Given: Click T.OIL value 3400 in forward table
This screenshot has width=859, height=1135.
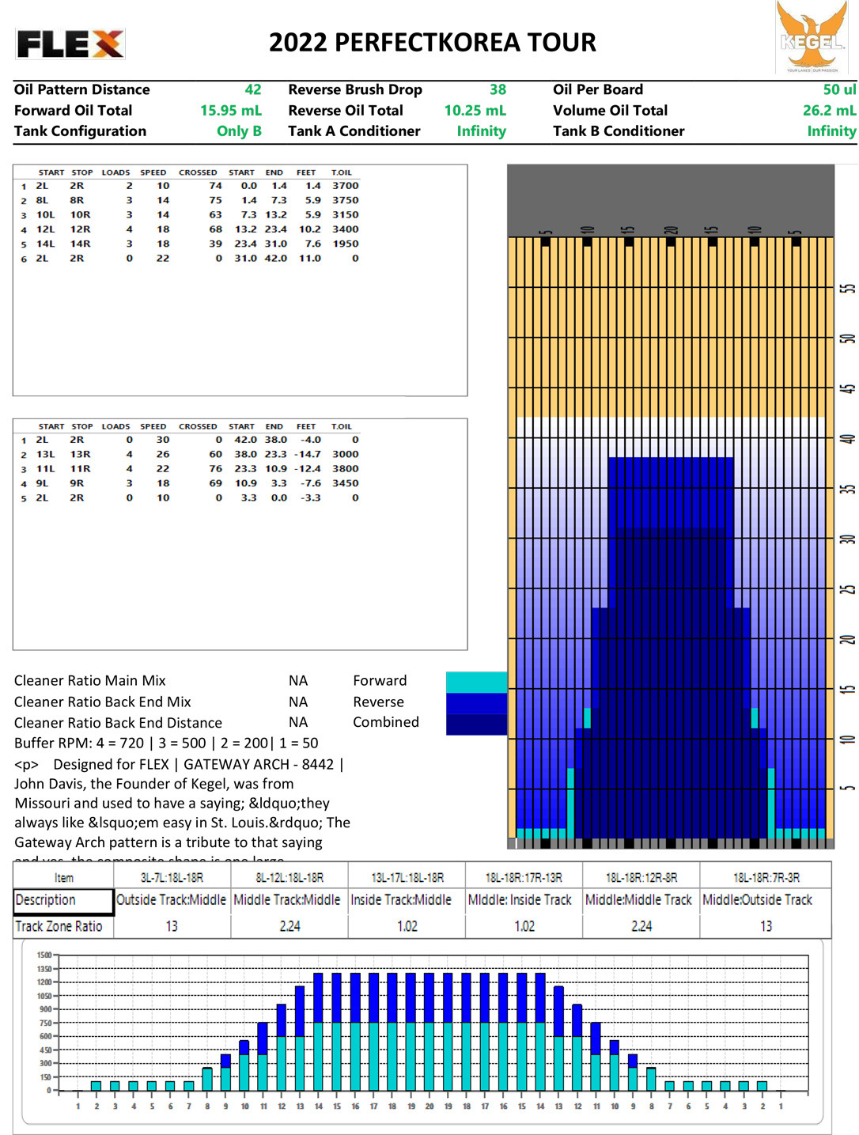Looking at the screenshot, I should pos(345,229).
